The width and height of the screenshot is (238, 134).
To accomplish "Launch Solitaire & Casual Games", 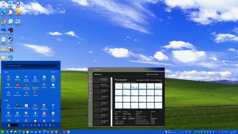I will coord(44,107).
